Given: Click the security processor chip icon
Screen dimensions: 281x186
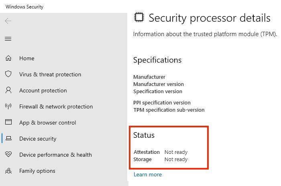Looking at the screenshot, I should coord(139,17).
